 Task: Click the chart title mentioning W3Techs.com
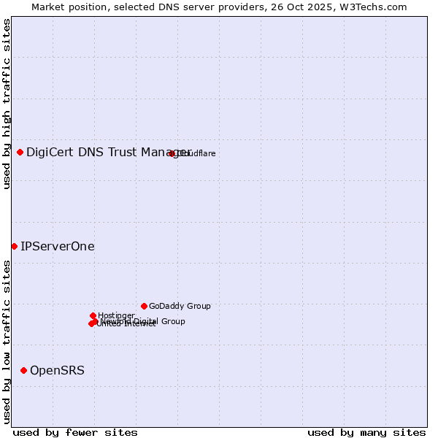(x=219, y=7)
